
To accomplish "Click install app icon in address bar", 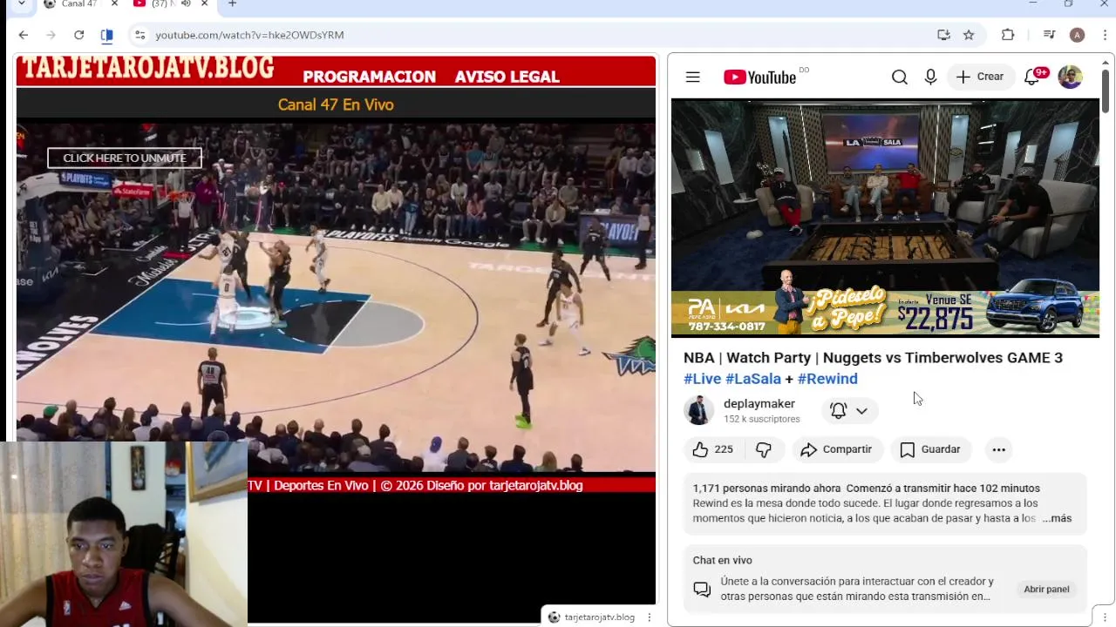I will pyautogui.click(x=943, y=35).
